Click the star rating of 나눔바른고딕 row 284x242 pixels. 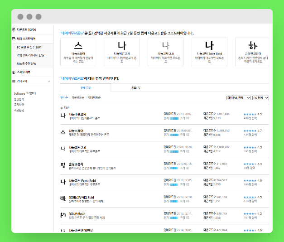pyautogui.click(x=250, y=114)
